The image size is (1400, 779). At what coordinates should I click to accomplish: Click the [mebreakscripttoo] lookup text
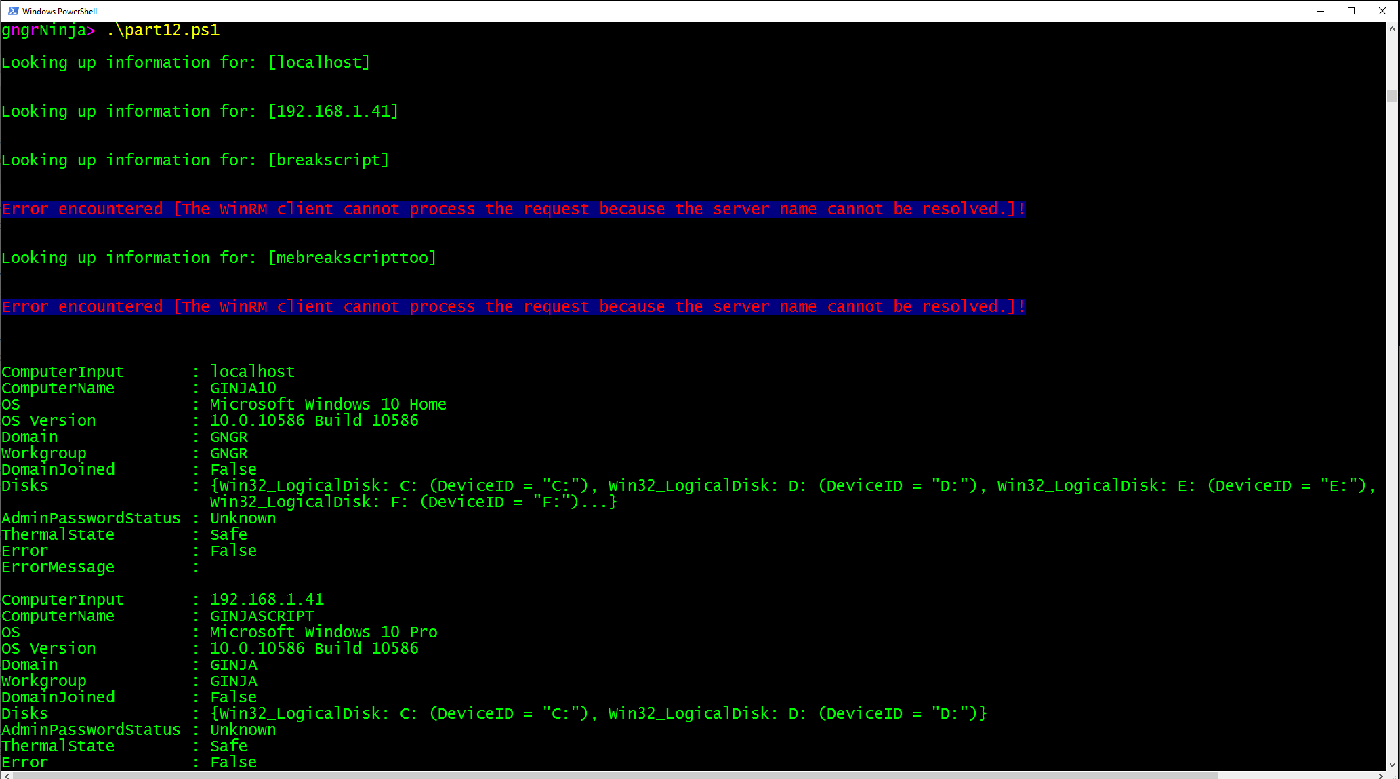[352, 258]
